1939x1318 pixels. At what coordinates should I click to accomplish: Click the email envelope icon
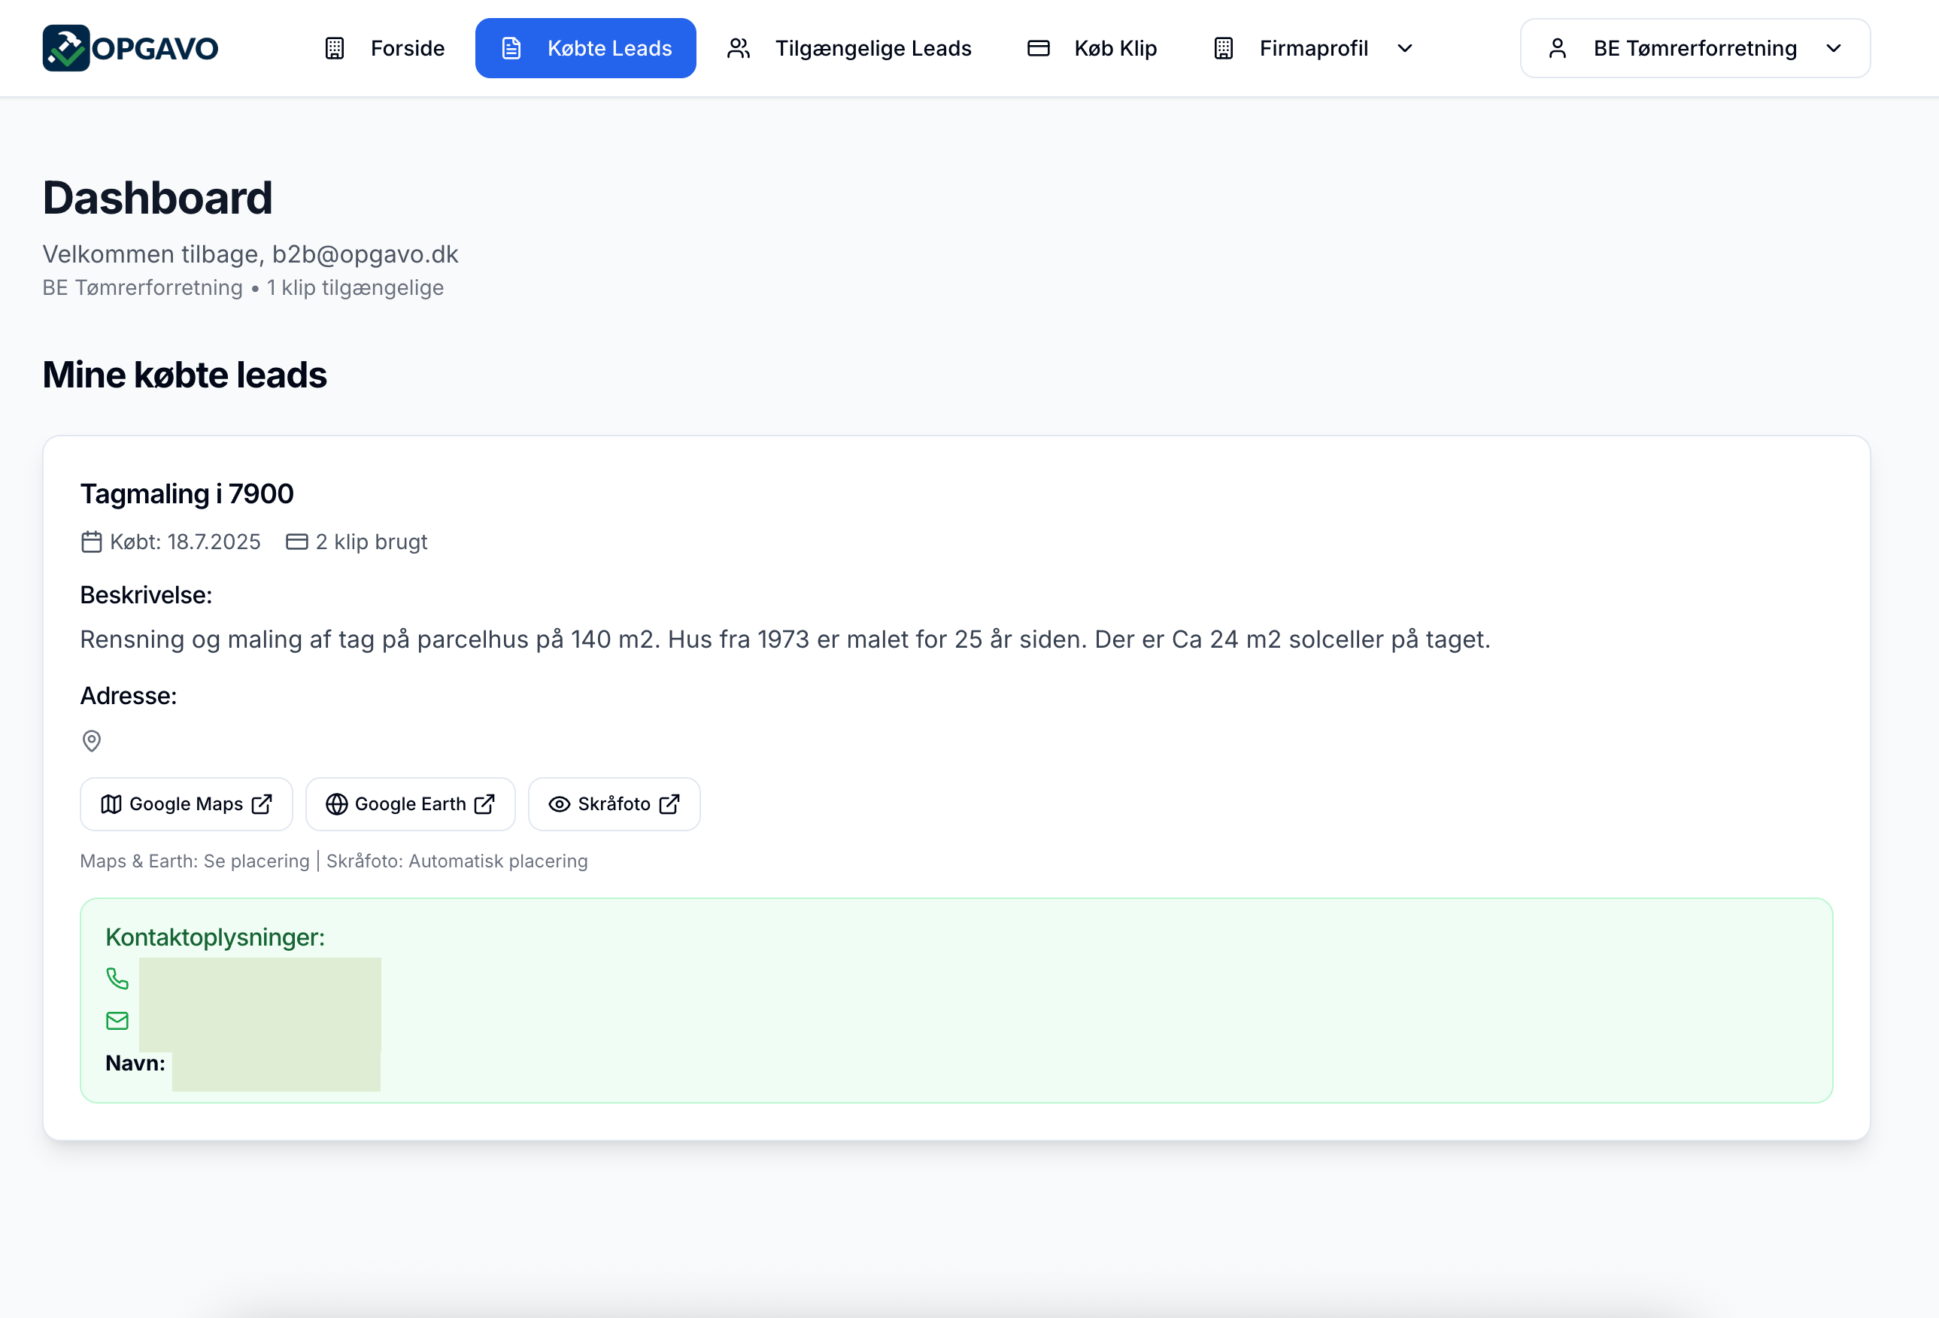coord(117,1020)
